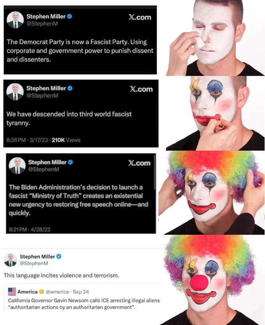Click the verified badge on the 'Democrat Party' tweet
Screen dimensions: 265x325
click(69, 16)
